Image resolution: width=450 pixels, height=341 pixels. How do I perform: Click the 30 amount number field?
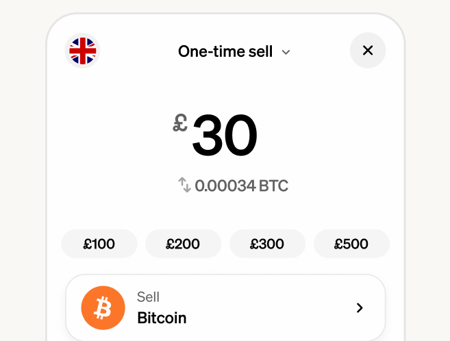coord(225,135)
